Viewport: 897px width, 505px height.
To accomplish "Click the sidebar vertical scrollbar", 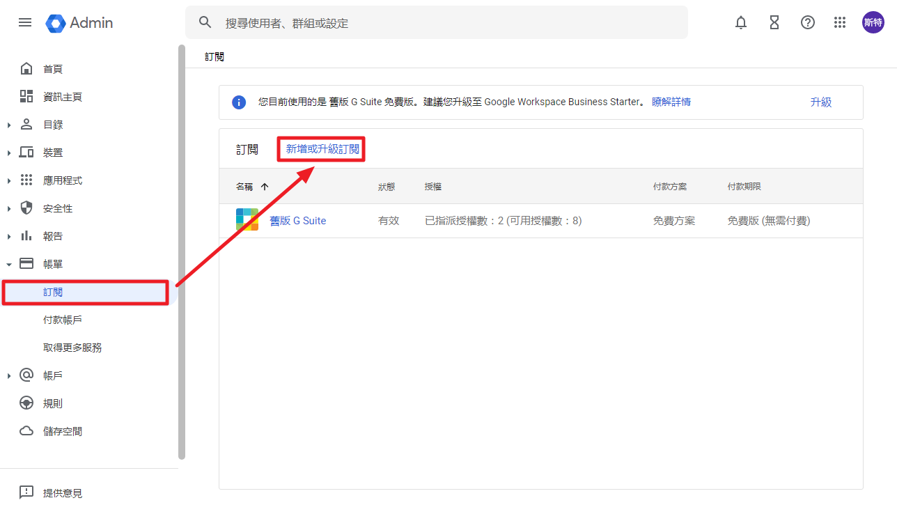I will click(x=182, y=252).
